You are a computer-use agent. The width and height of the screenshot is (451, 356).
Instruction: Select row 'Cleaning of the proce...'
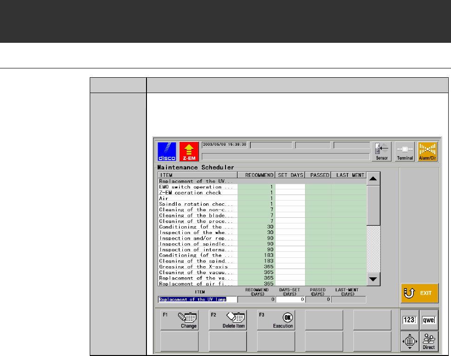coord(262,221)
